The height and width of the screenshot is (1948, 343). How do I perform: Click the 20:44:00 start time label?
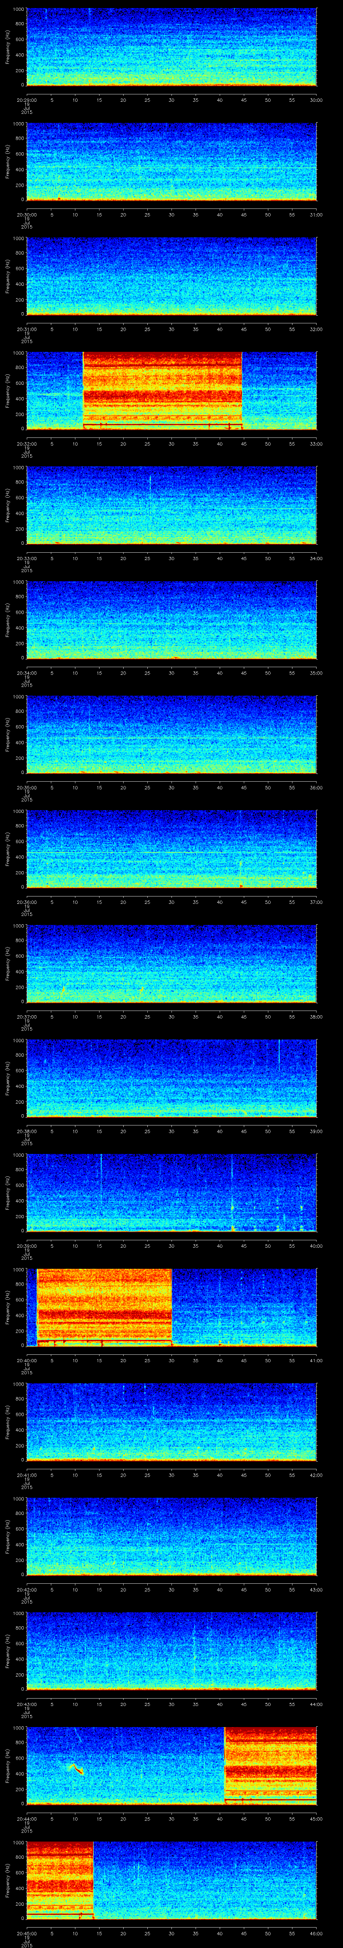pos(26,1819)
